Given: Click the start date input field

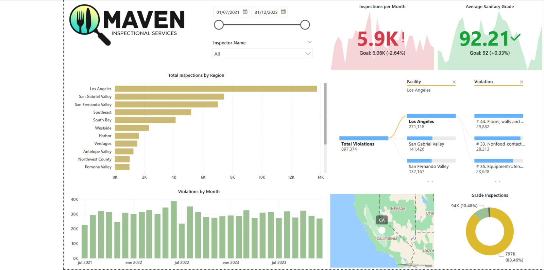Looking at the screenshot, I should (227, 12).
